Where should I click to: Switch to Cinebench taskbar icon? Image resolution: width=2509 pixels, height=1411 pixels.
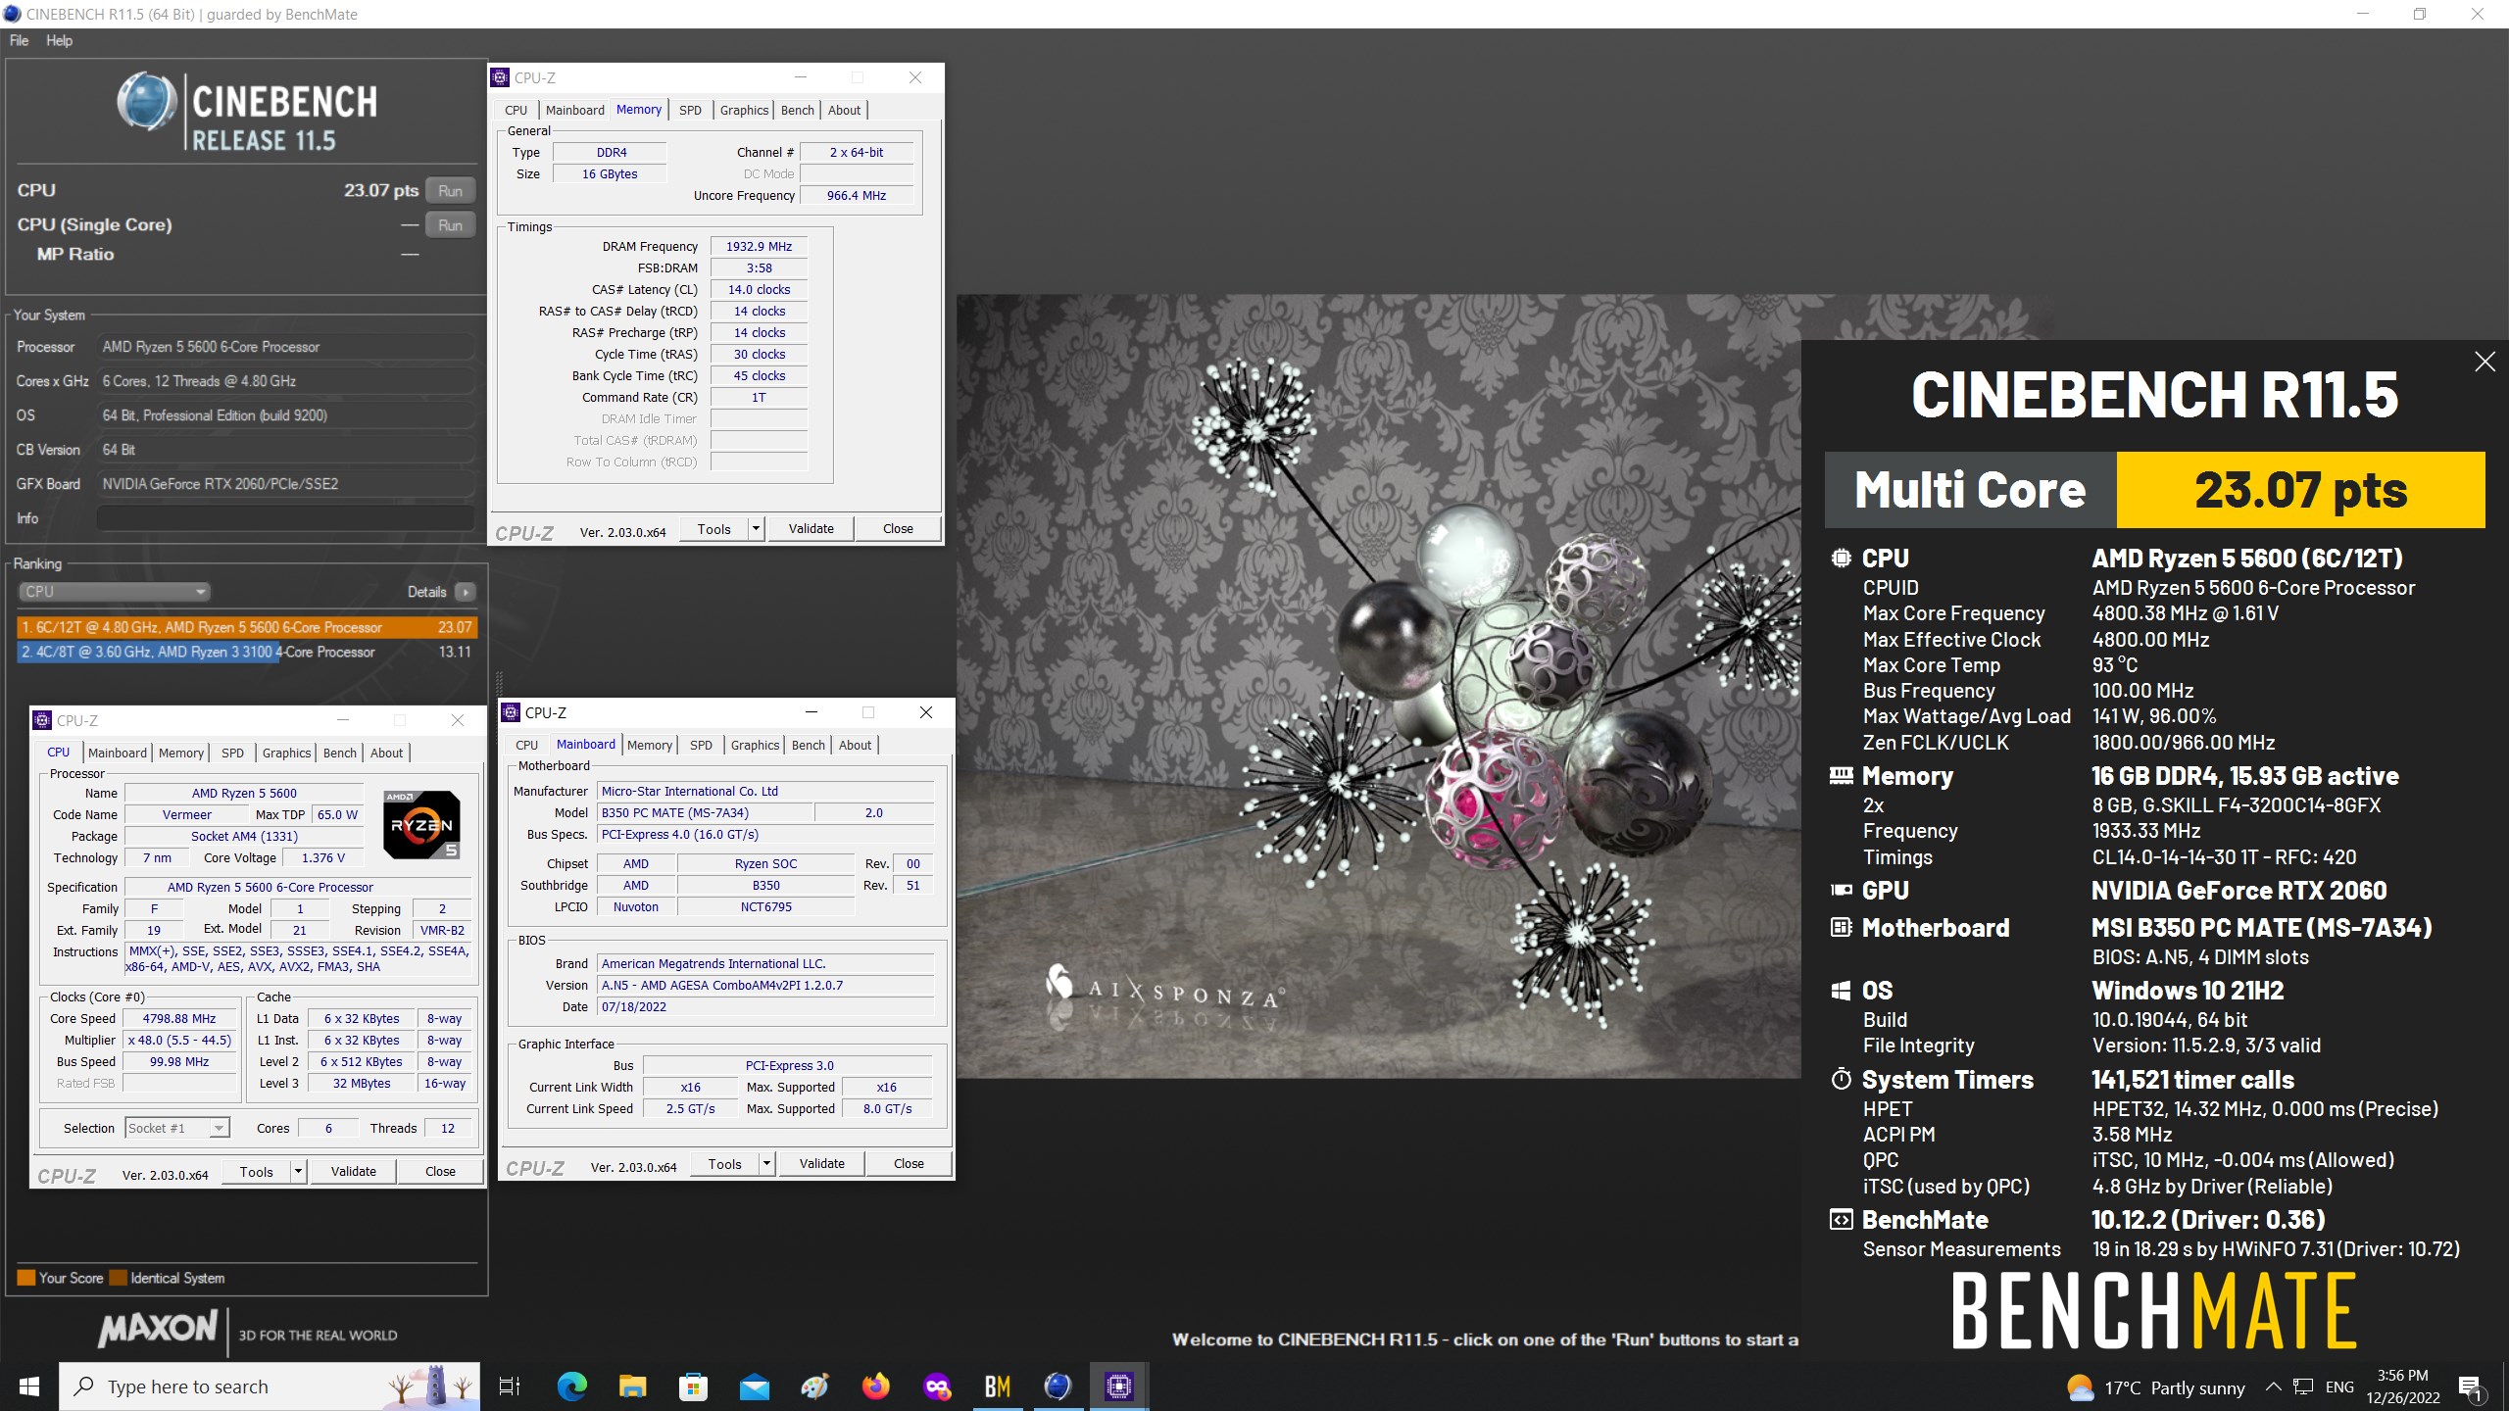pos(1058,1387)
